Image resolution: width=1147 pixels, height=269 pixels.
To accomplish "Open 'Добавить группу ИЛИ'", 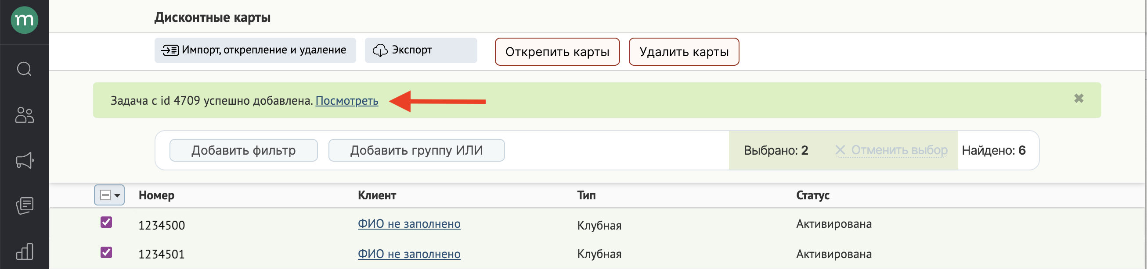I will coord(416,150).
